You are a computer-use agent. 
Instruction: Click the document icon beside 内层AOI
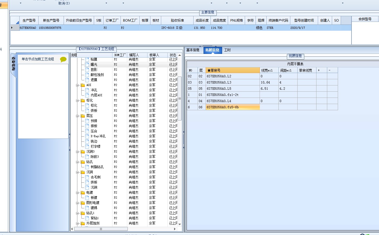tap(87, 95)
